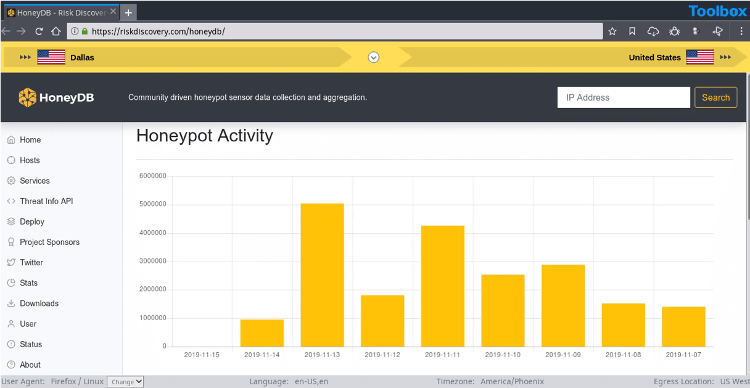This screenshot has height=388, width=750.
Task: Click the Twitter bird icon
Action: [x=11, y=262]
